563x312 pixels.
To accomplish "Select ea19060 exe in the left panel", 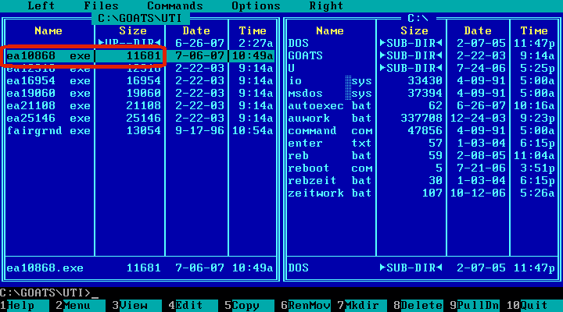I will click(140, 94).
